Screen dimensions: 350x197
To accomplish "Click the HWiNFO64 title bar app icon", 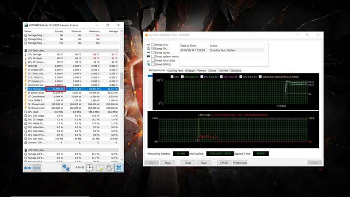I will point(26,25).
